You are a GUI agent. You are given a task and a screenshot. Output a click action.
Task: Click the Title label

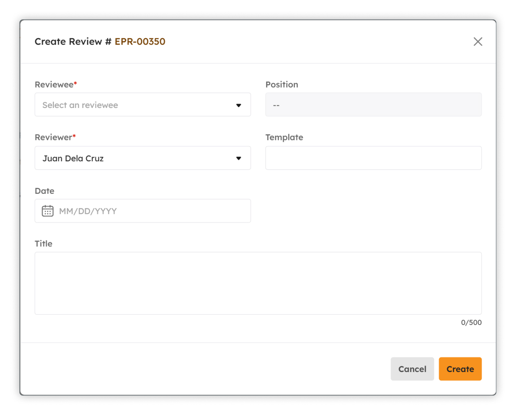43,244
